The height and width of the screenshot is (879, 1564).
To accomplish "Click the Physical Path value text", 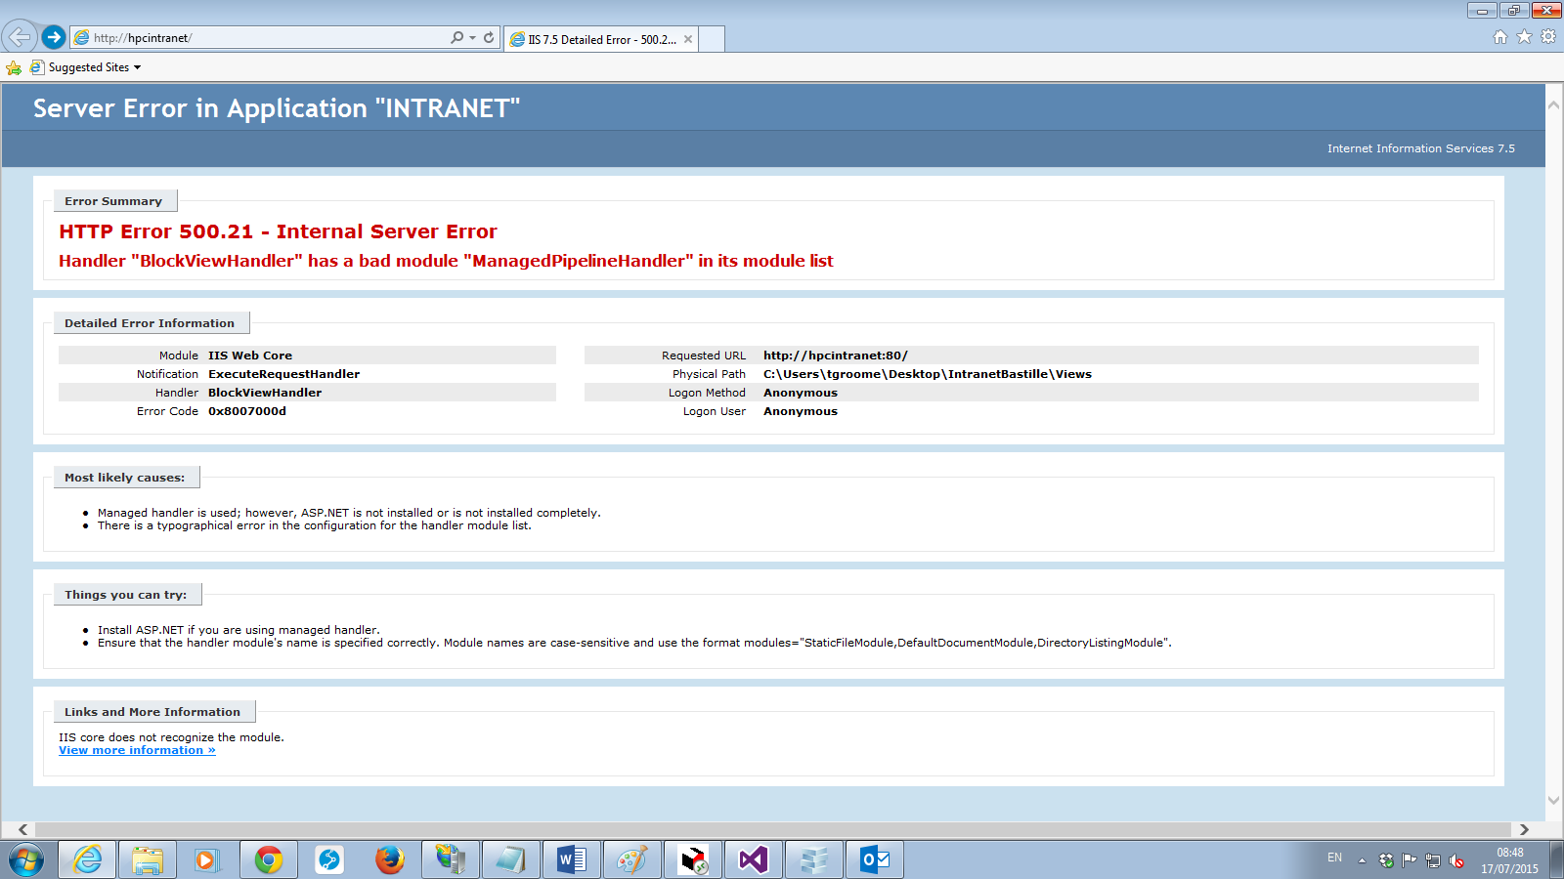I will 928,374.
